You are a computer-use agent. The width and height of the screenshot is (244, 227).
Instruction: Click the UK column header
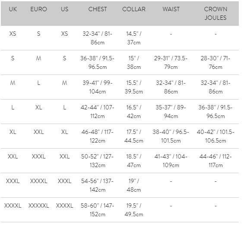[x=13, y=9]
